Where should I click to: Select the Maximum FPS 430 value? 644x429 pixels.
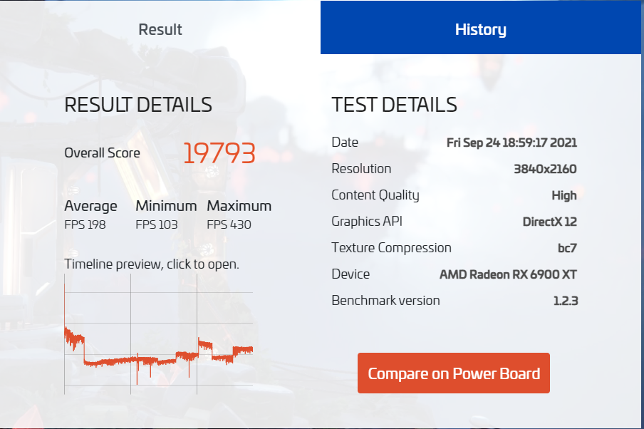pyautogui.click(x=229, y=224)
